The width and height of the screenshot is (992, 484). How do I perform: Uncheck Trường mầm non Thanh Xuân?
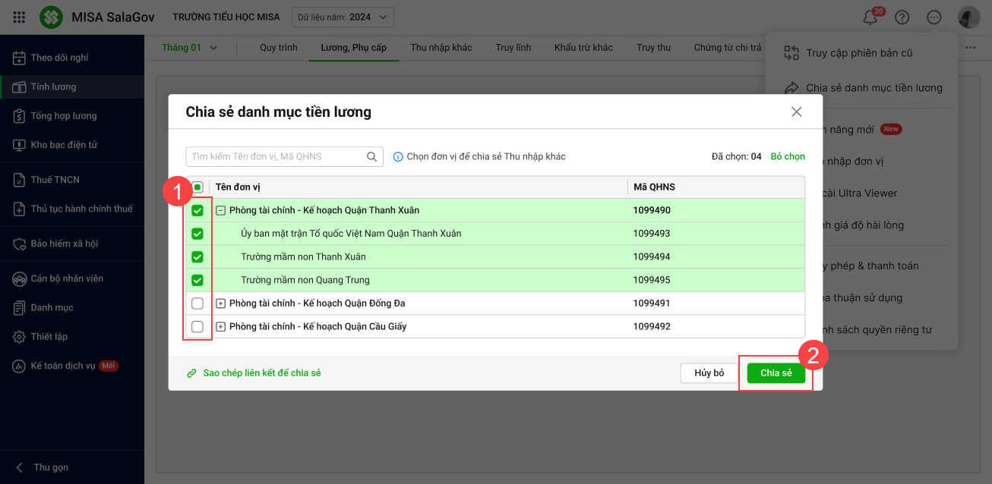click(197, 256)
